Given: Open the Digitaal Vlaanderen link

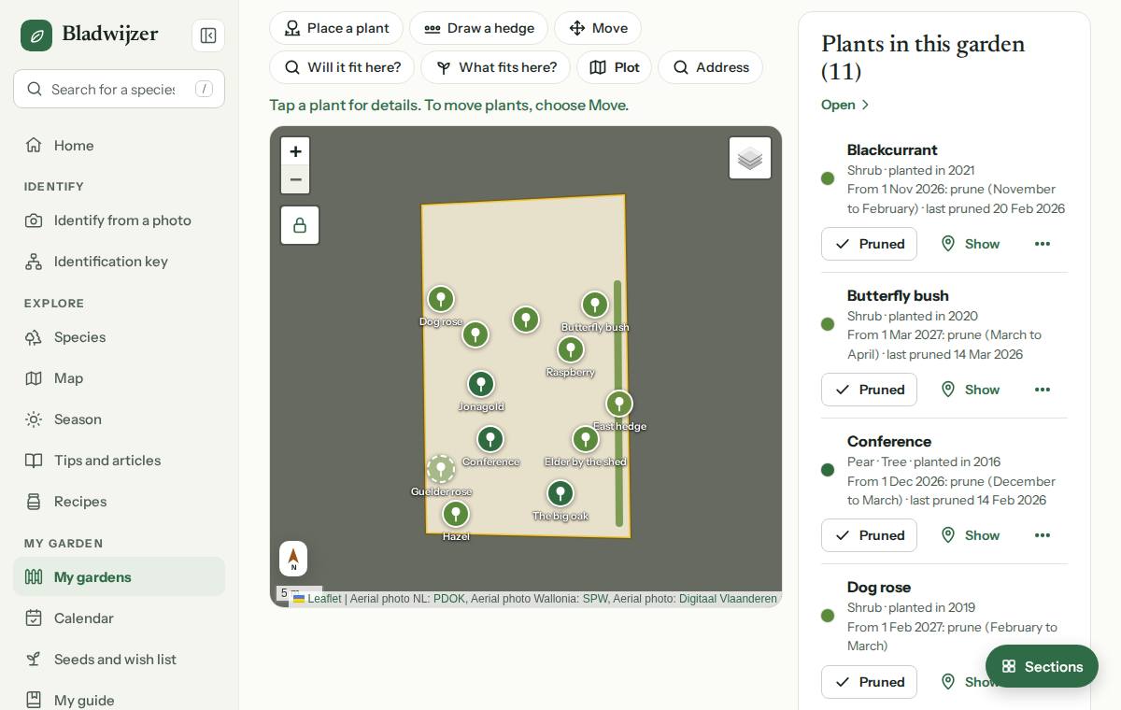Looking at the screenshot, I should 728,599.
